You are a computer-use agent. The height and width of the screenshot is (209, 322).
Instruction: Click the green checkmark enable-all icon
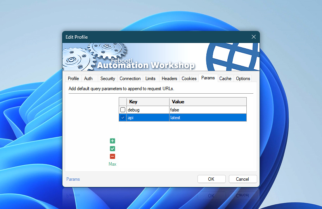(x=113, y=149)
